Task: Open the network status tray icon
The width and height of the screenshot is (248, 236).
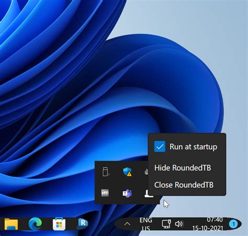Action: click(166, 224)
